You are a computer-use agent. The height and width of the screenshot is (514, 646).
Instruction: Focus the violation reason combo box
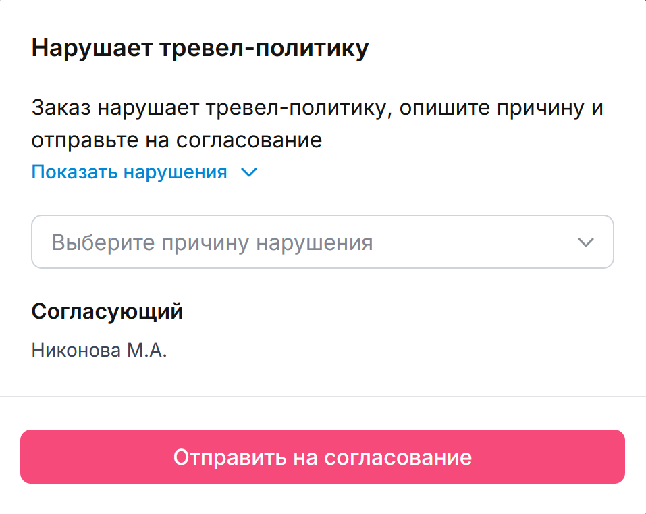click(322, 242)
